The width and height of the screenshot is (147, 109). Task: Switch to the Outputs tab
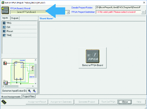coord(15,18)
